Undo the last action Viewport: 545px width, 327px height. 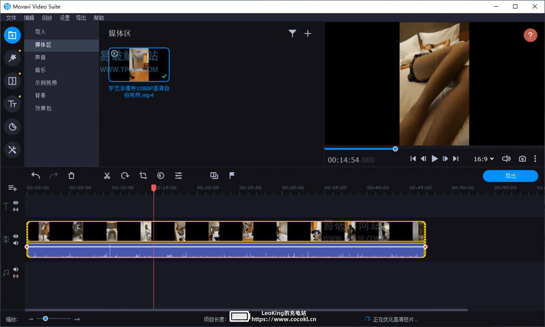tap(36, 176)
